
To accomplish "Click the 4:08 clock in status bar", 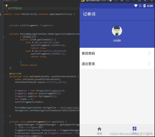I will click(x=150, y=6).
